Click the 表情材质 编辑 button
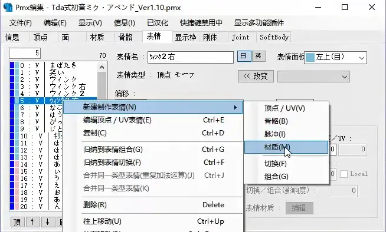Screen dimensions: 386x232 [x=299, y=208]
